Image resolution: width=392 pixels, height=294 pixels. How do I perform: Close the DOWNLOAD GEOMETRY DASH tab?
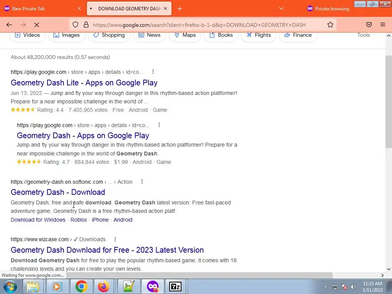click(x=165, y=8)
